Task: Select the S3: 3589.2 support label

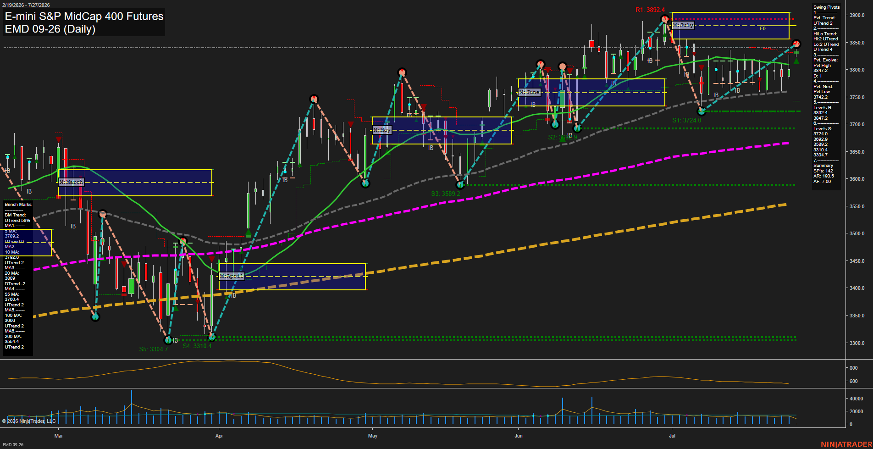Action: [x=445, y=194]
